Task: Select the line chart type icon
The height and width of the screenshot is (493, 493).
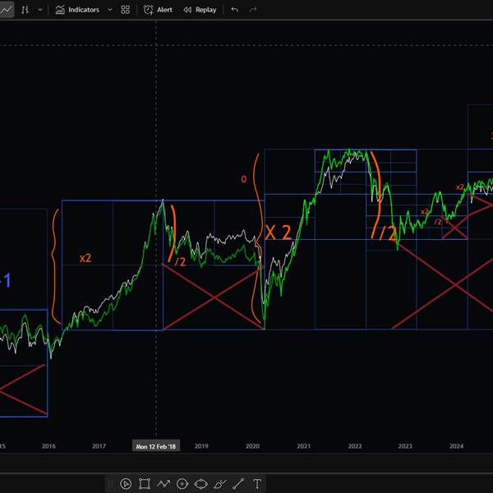Action: click(x=7, y=10)
